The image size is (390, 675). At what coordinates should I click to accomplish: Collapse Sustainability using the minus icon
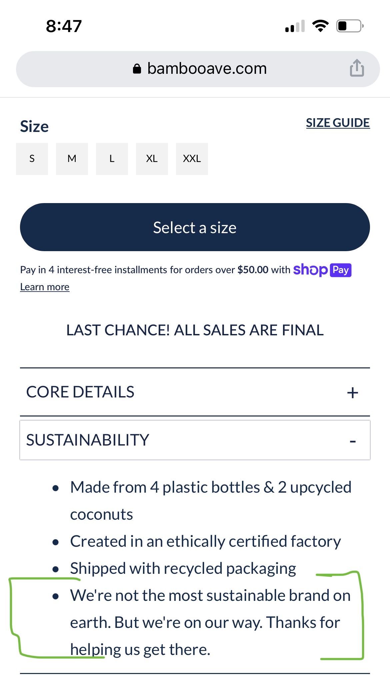(x=353, y=441)
